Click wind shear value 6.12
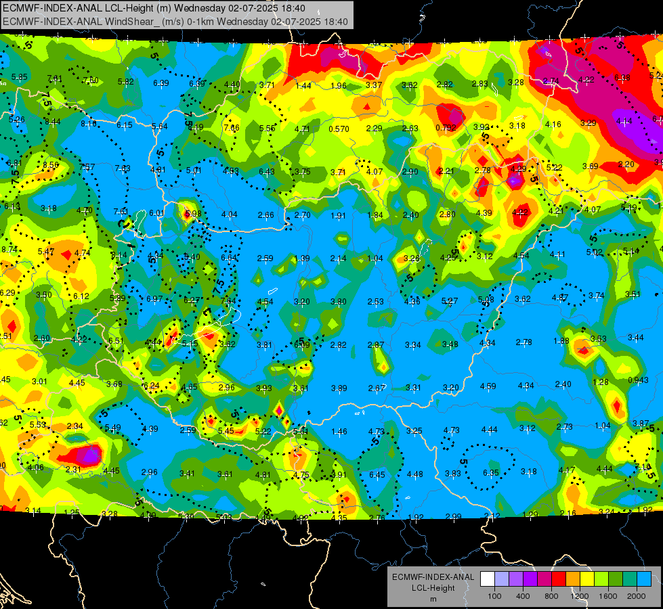Viewport: 663px width, 609px height. [81, 296]
